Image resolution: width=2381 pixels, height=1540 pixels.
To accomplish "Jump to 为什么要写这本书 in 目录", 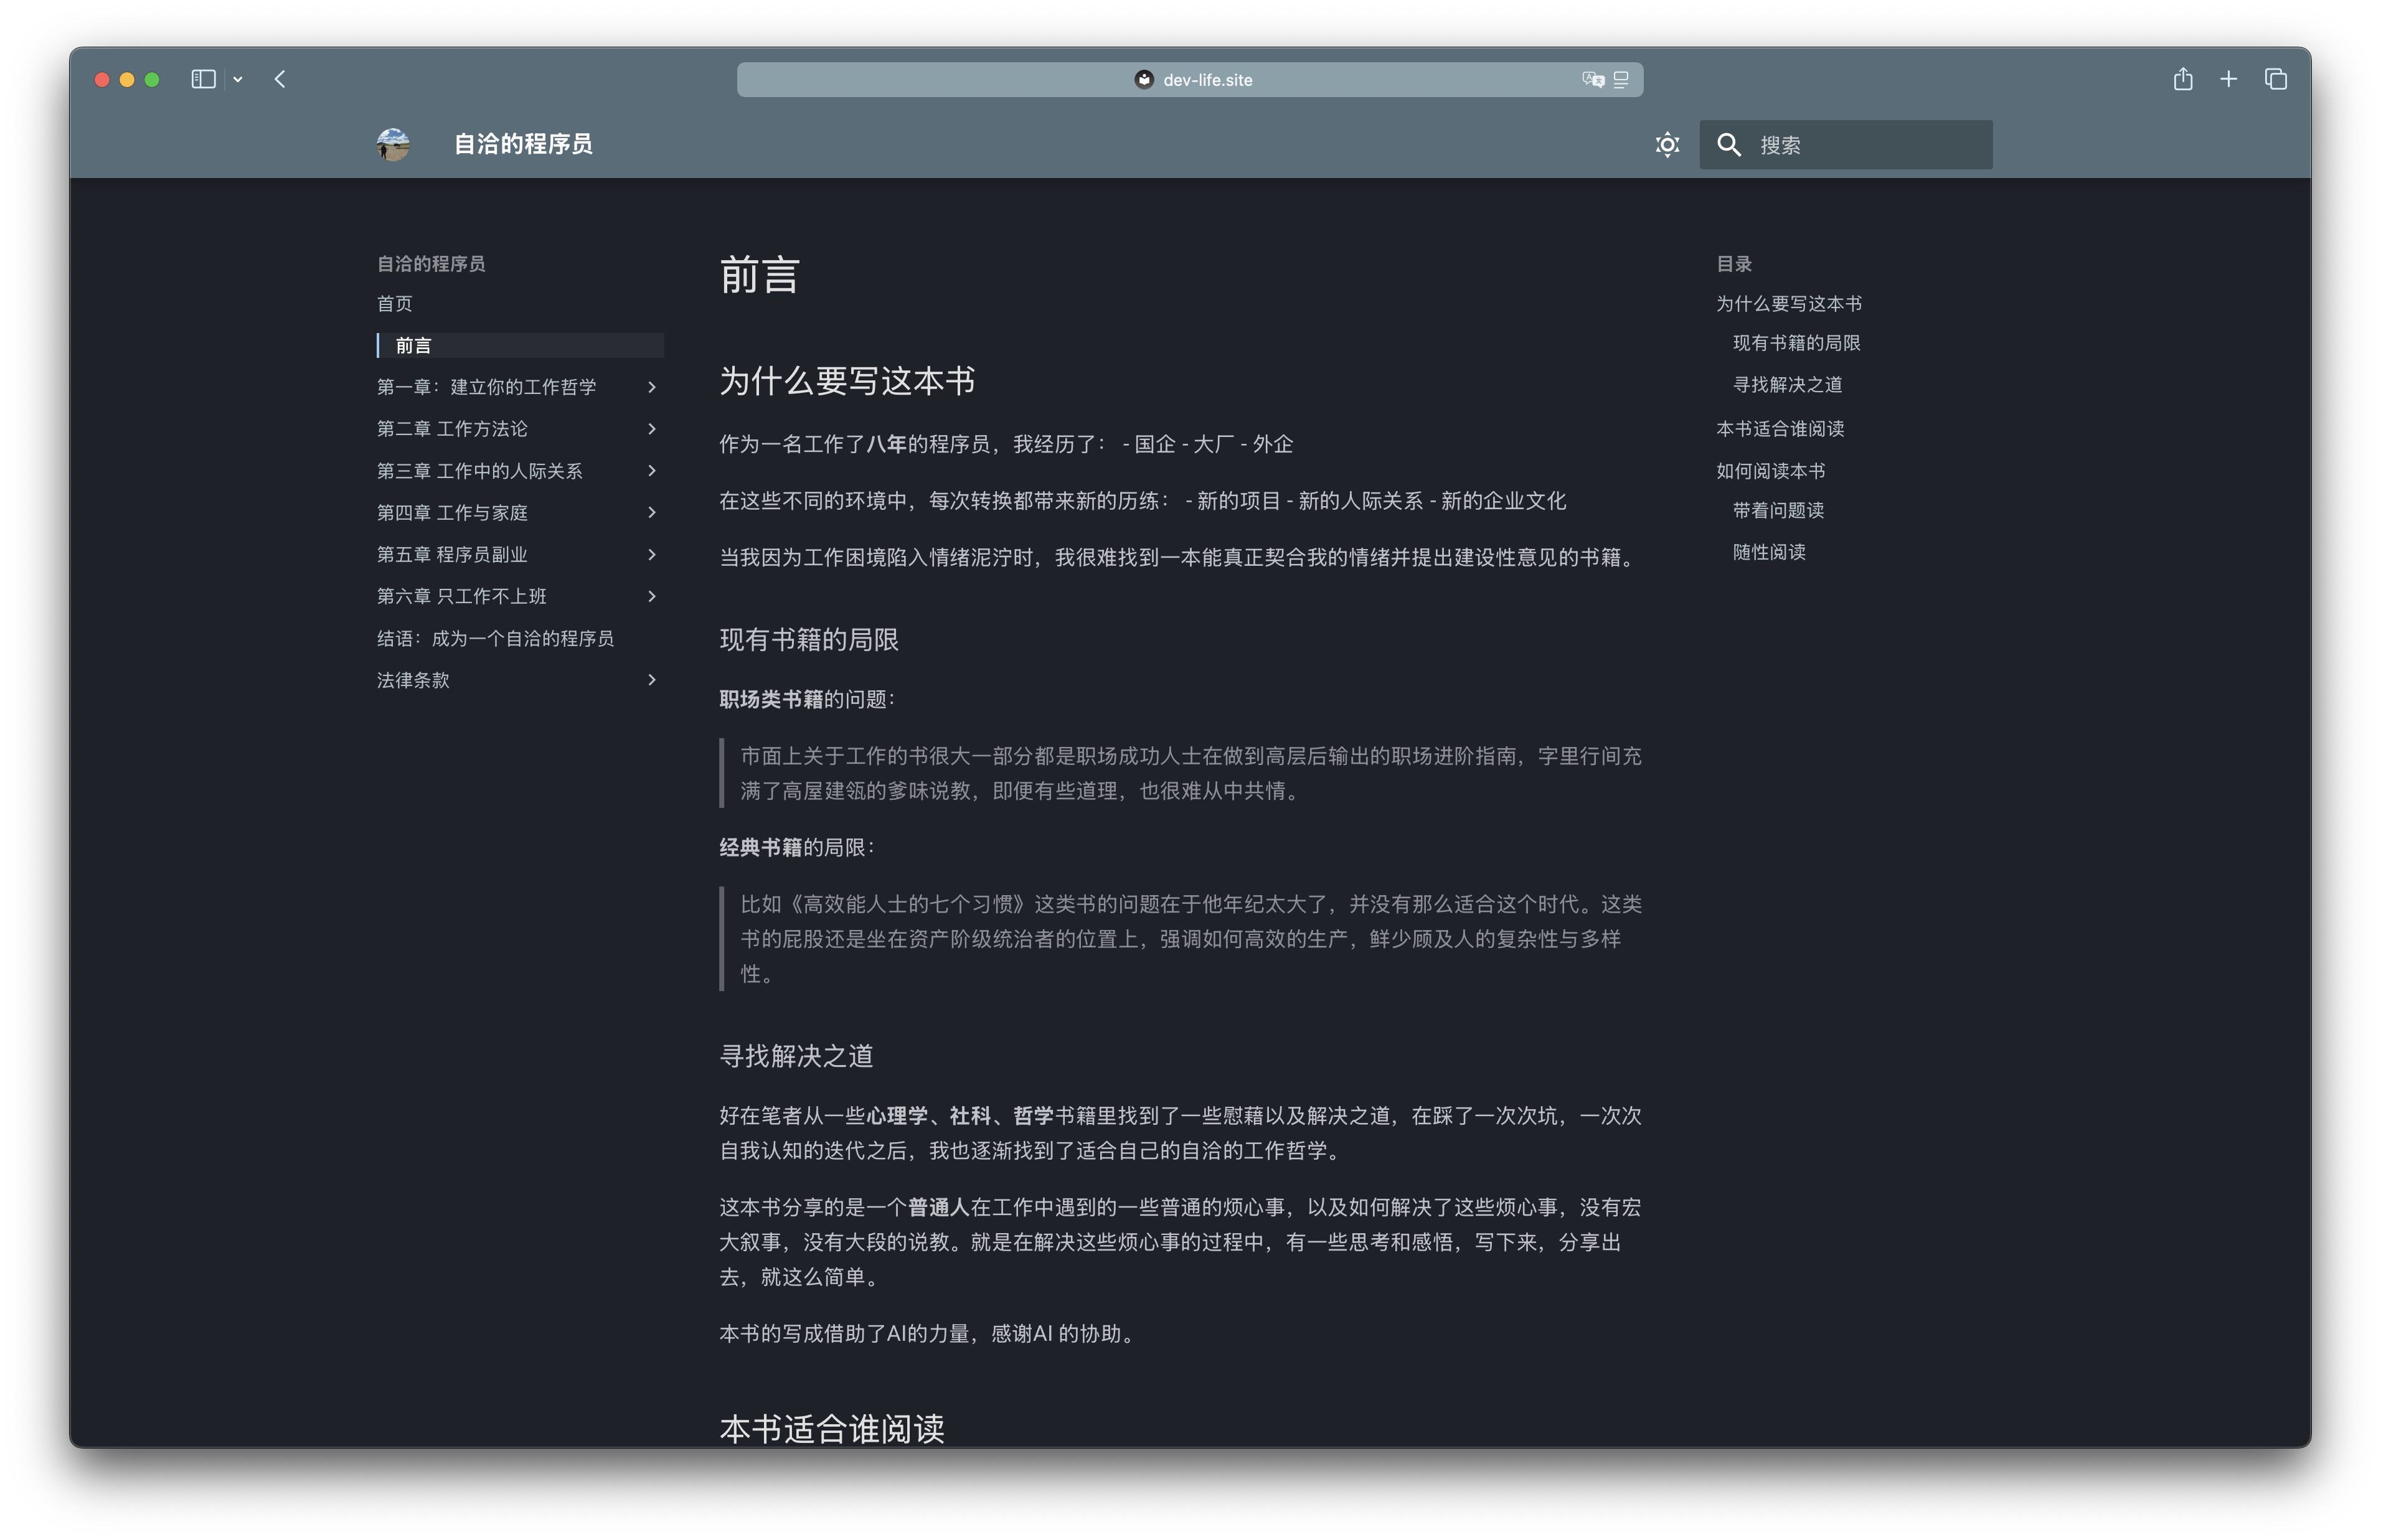I will click(1788, 303).
